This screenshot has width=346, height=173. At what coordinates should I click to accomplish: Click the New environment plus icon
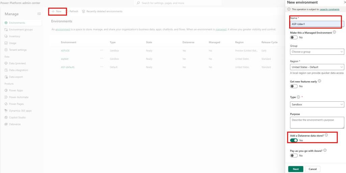[53, 11]
